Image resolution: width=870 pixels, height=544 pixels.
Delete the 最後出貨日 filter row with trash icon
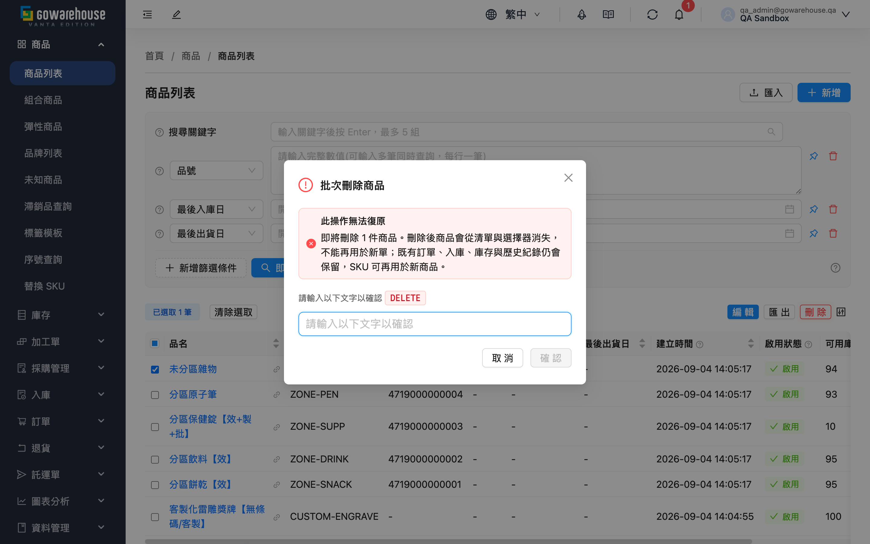833,234
